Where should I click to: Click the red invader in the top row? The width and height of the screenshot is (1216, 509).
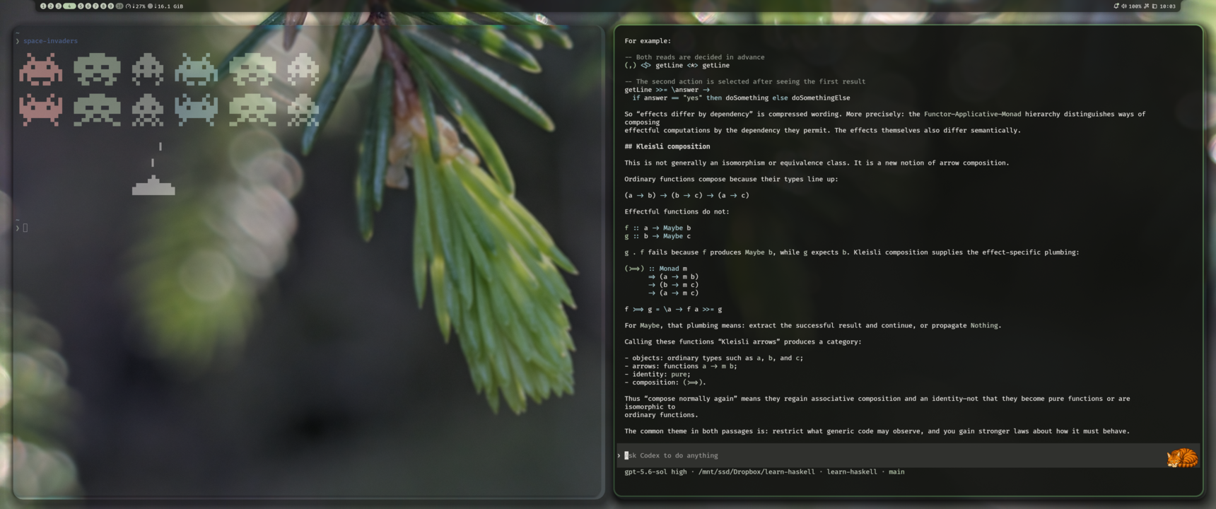tap(41, 69)
